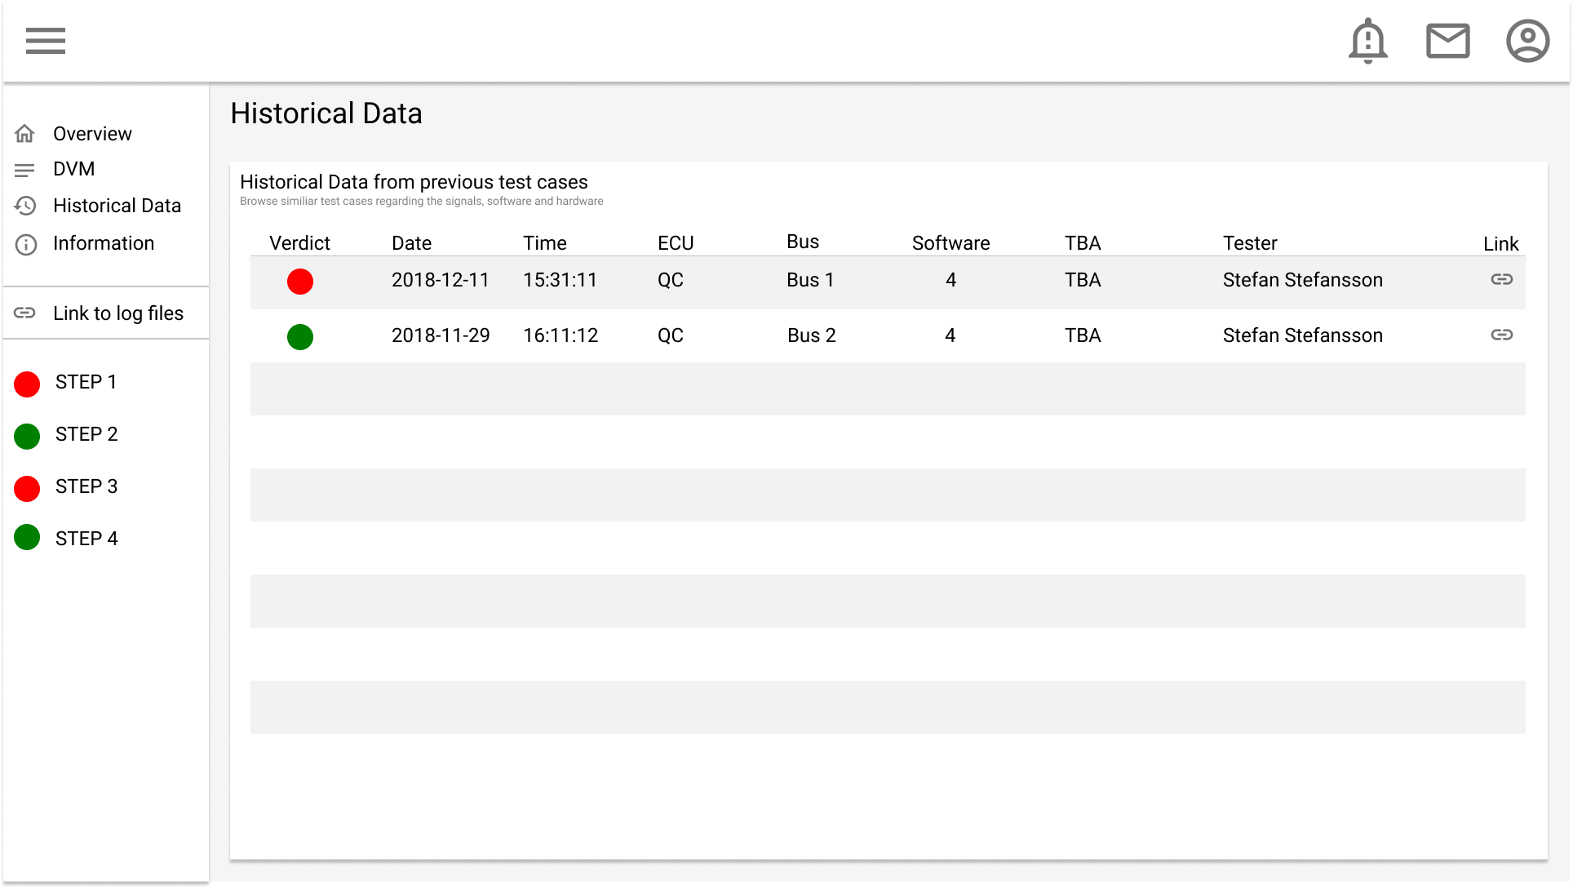The height and width of the screenshot is (888, 1573).
Task: Open the DVM menu item
Action: (x=74, y=169)
